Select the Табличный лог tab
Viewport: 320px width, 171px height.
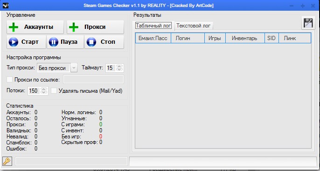pos(153,26)
